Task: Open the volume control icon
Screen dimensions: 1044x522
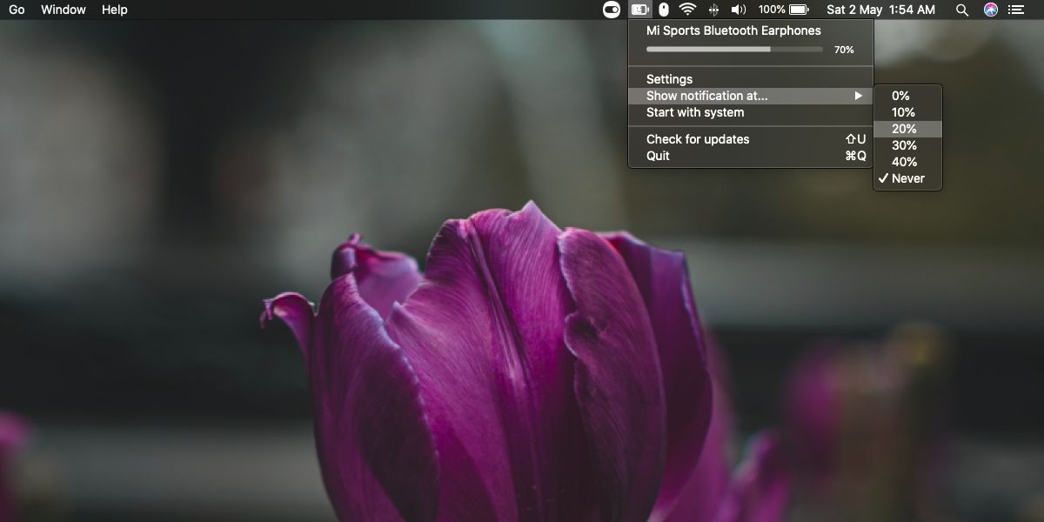Action: 739,10
